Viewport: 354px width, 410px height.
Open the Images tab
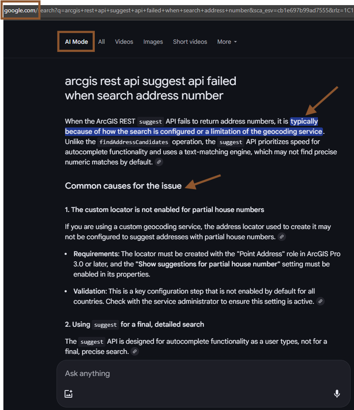(153, 42)
